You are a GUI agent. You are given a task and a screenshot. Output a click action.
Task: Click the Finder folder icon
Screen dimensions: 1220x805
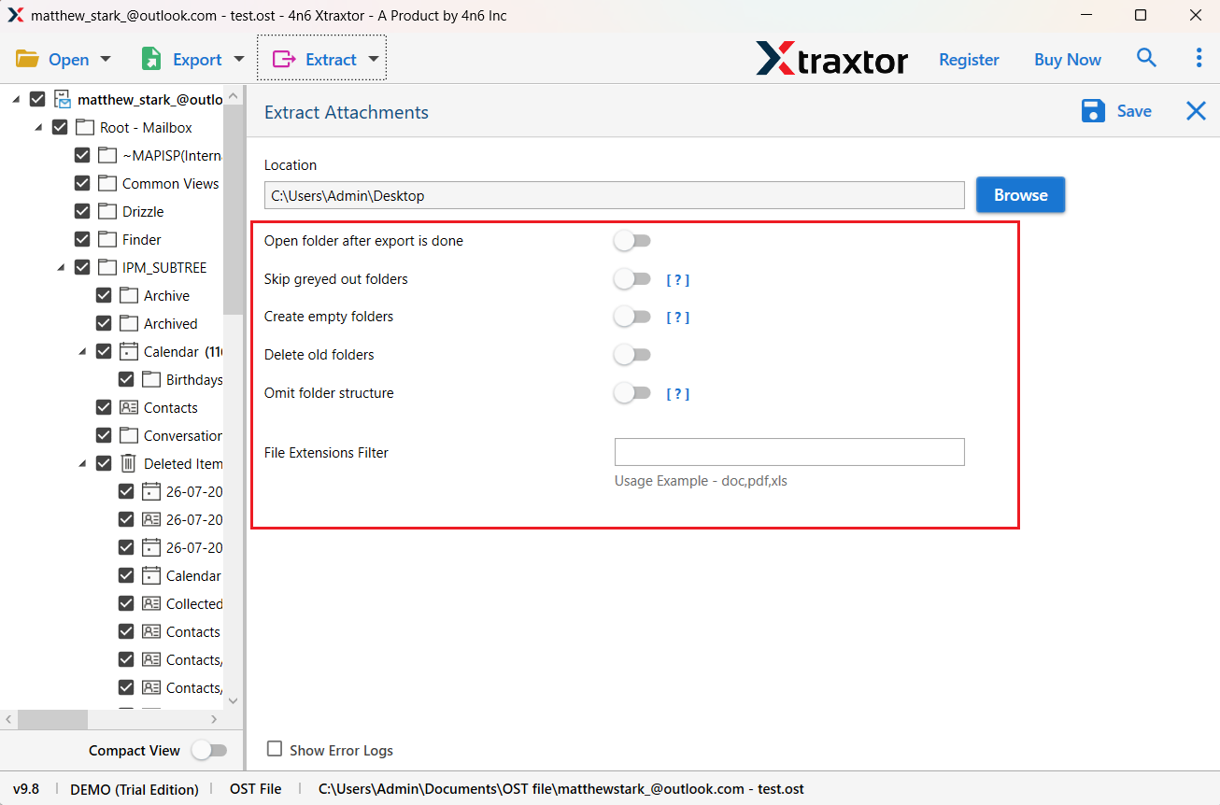tap(106, 239)
